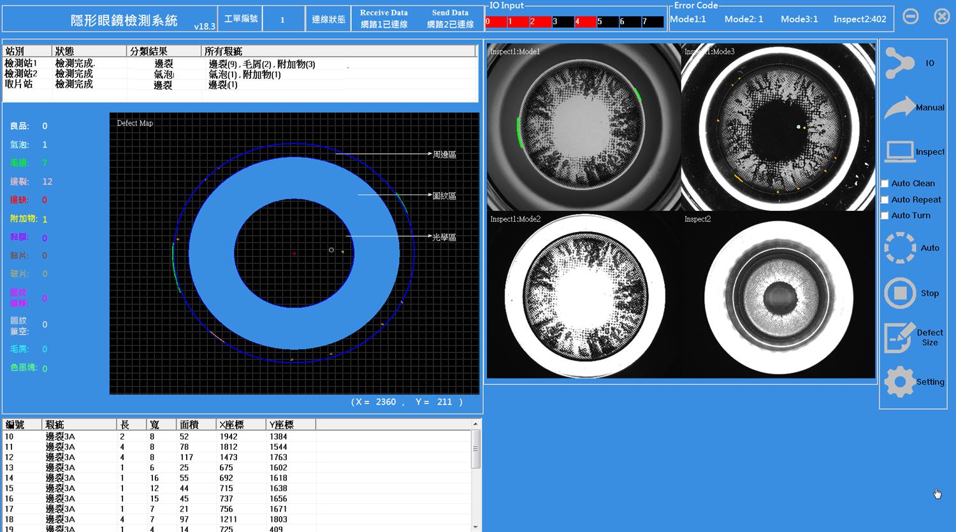Viewport: 956px width, 532px height.
Task: Click the Manual mode arrow icon
Action: [899, 107]
